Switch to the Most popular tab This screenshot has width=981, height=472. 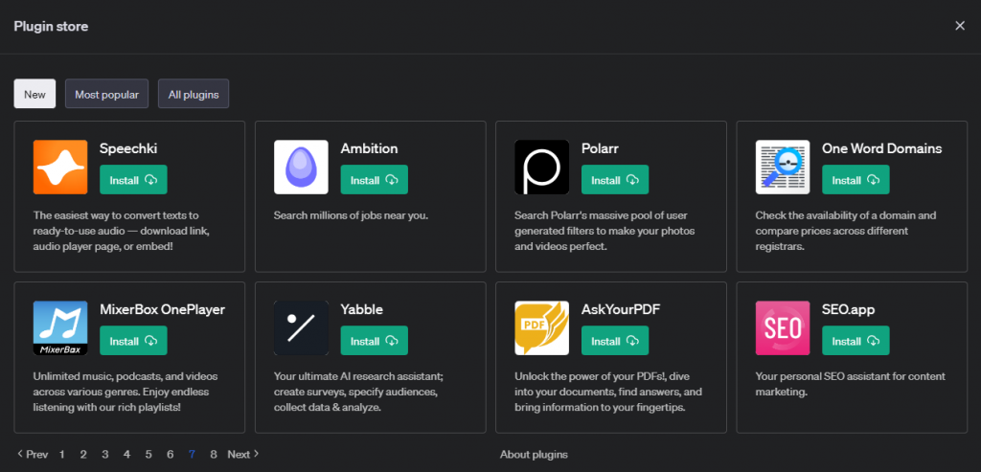pos(106,94)
